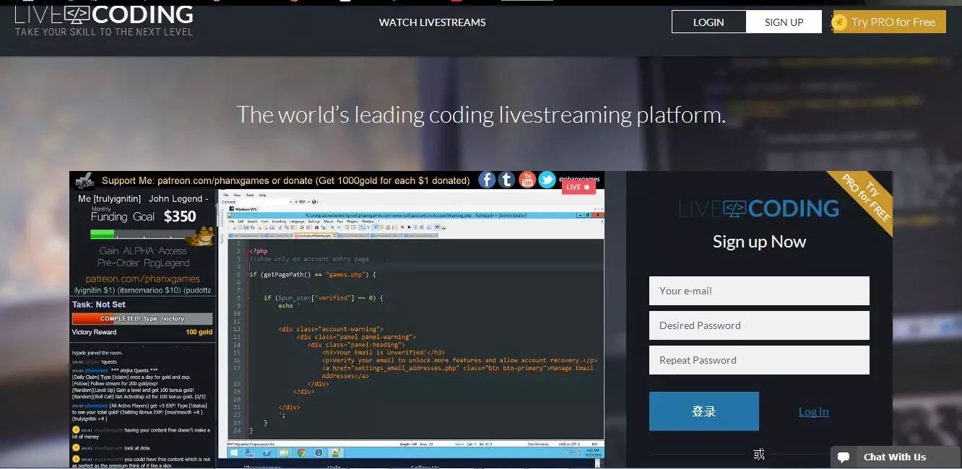The image size is (962, 469).
Task: Select the incAccountWarning.php tab in Notepad++
Action: [315, 235]
